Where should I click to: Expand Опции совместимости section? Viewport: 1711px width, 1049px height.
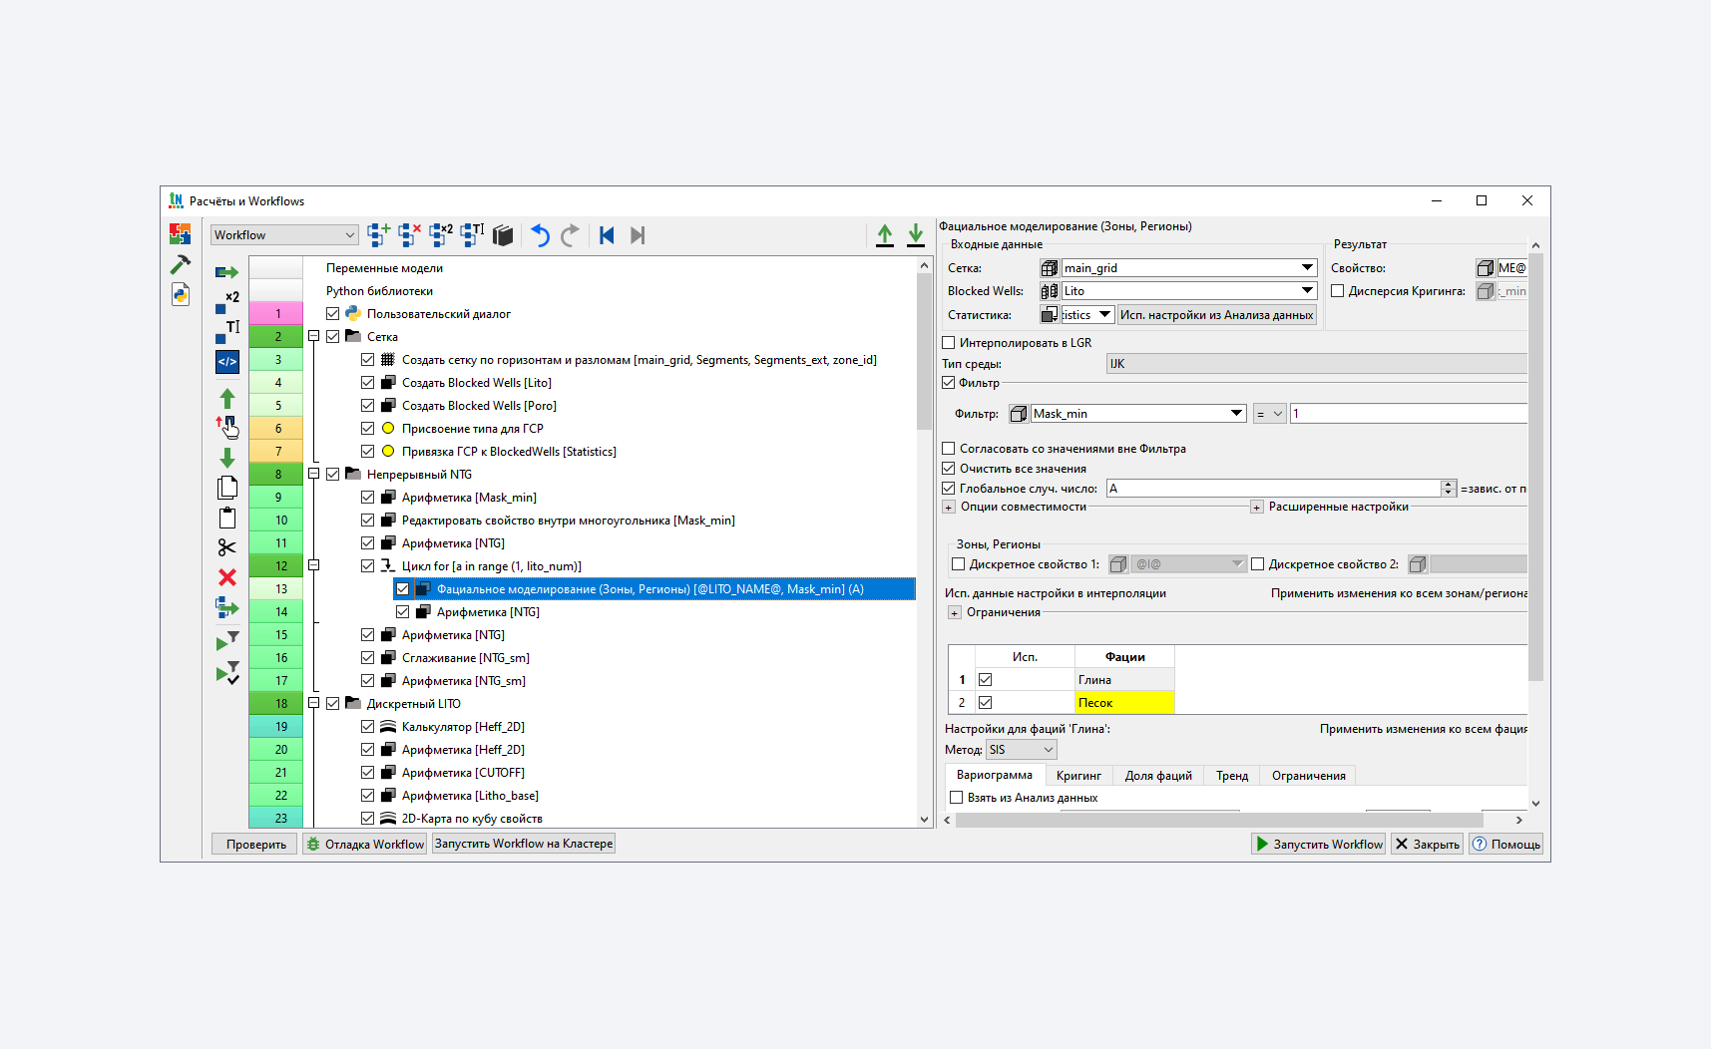click(949, 508)
